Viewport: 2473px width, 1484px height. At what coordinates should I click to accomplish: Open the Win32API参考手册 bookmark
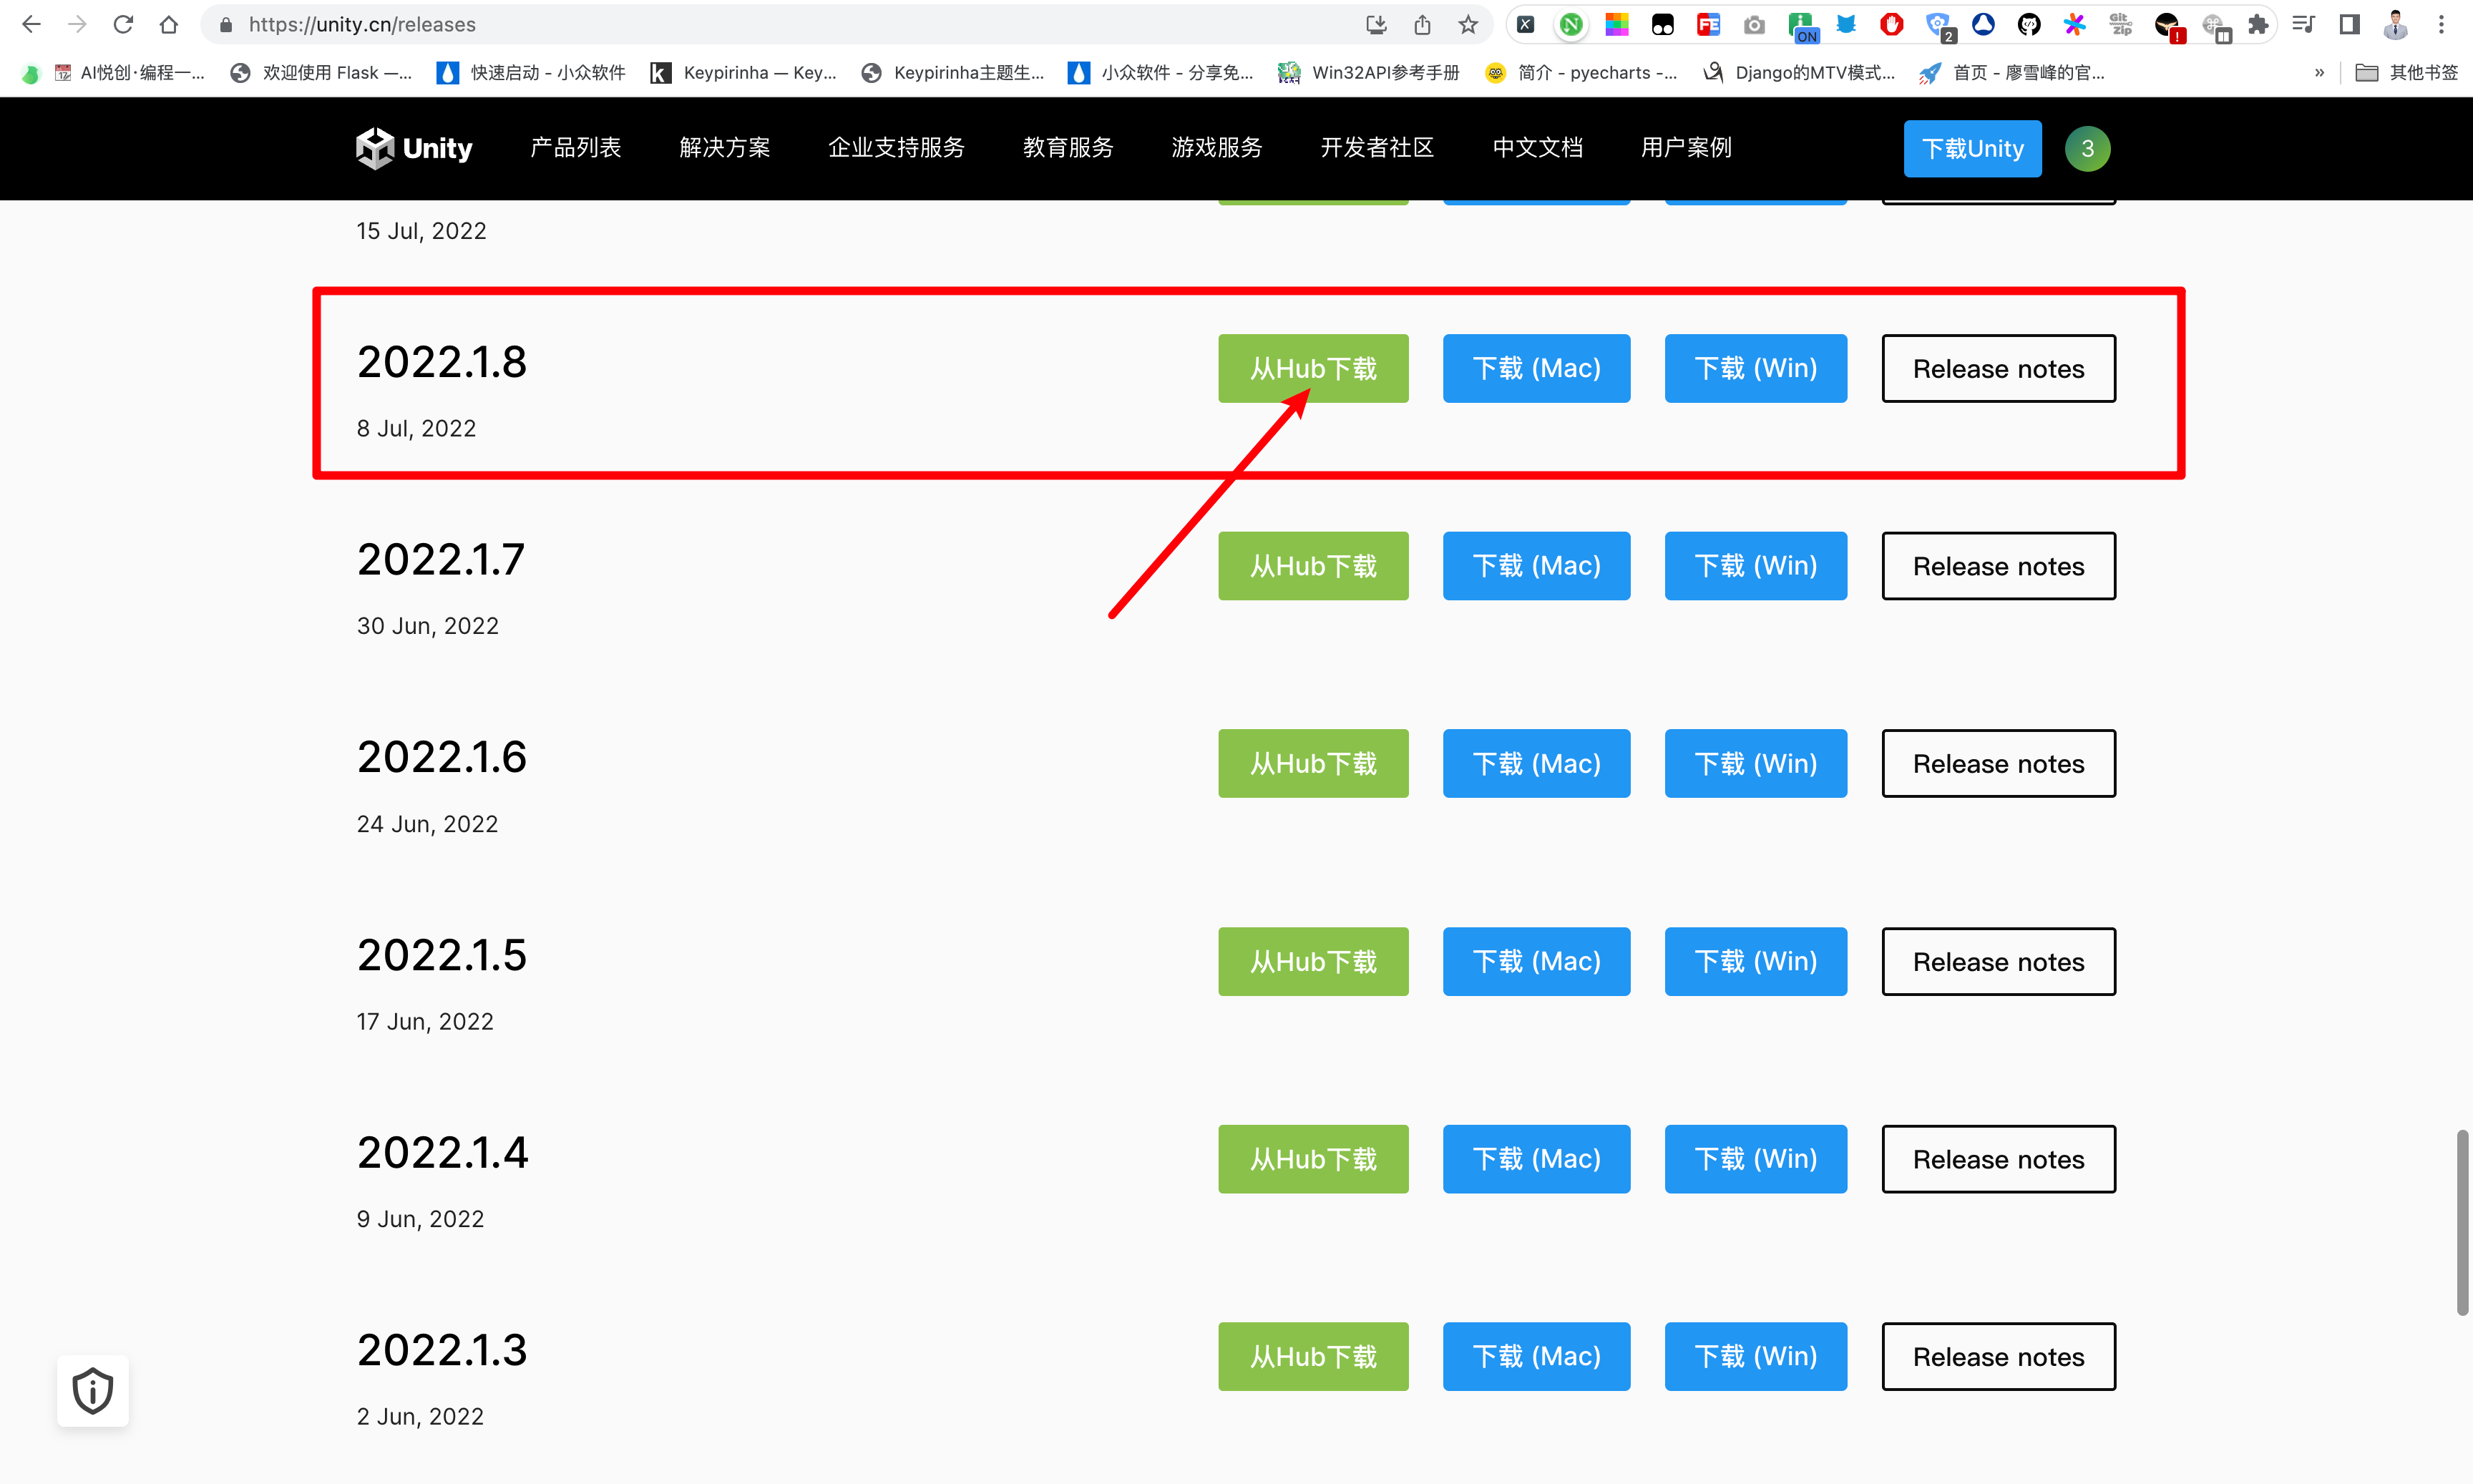[1368, 72]
